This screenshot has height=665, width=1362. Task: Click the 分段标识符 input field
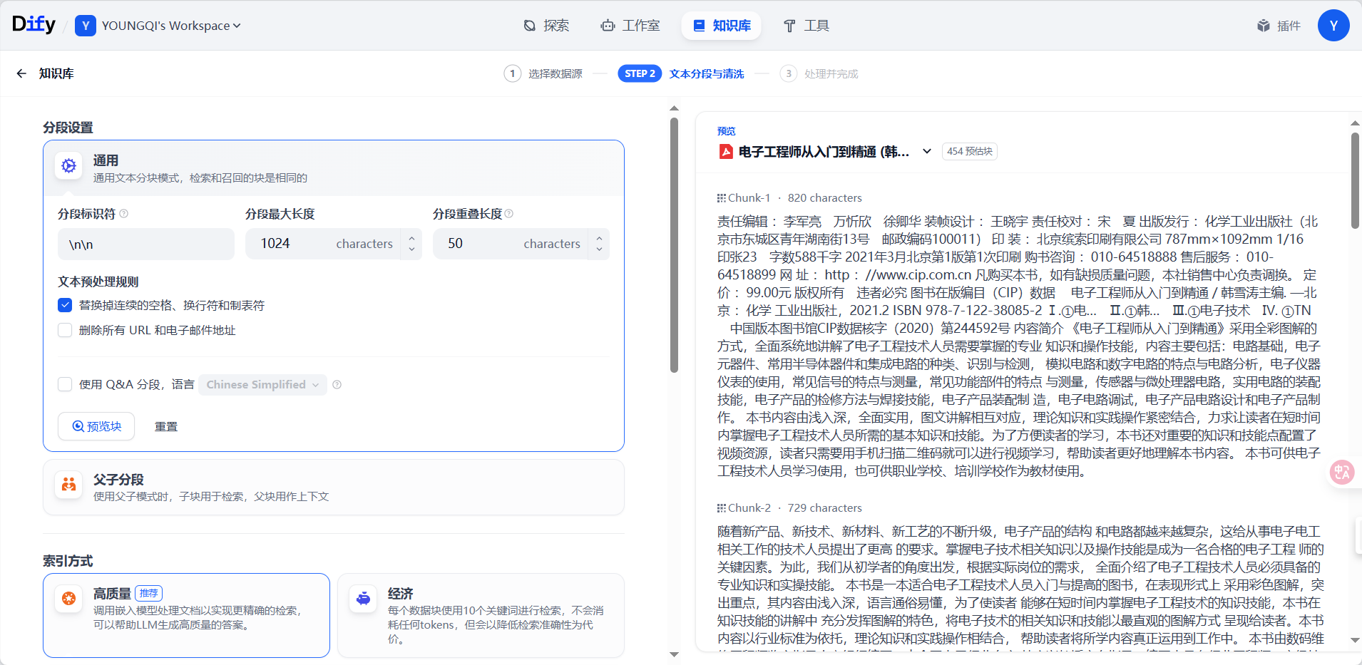(145, 243)
